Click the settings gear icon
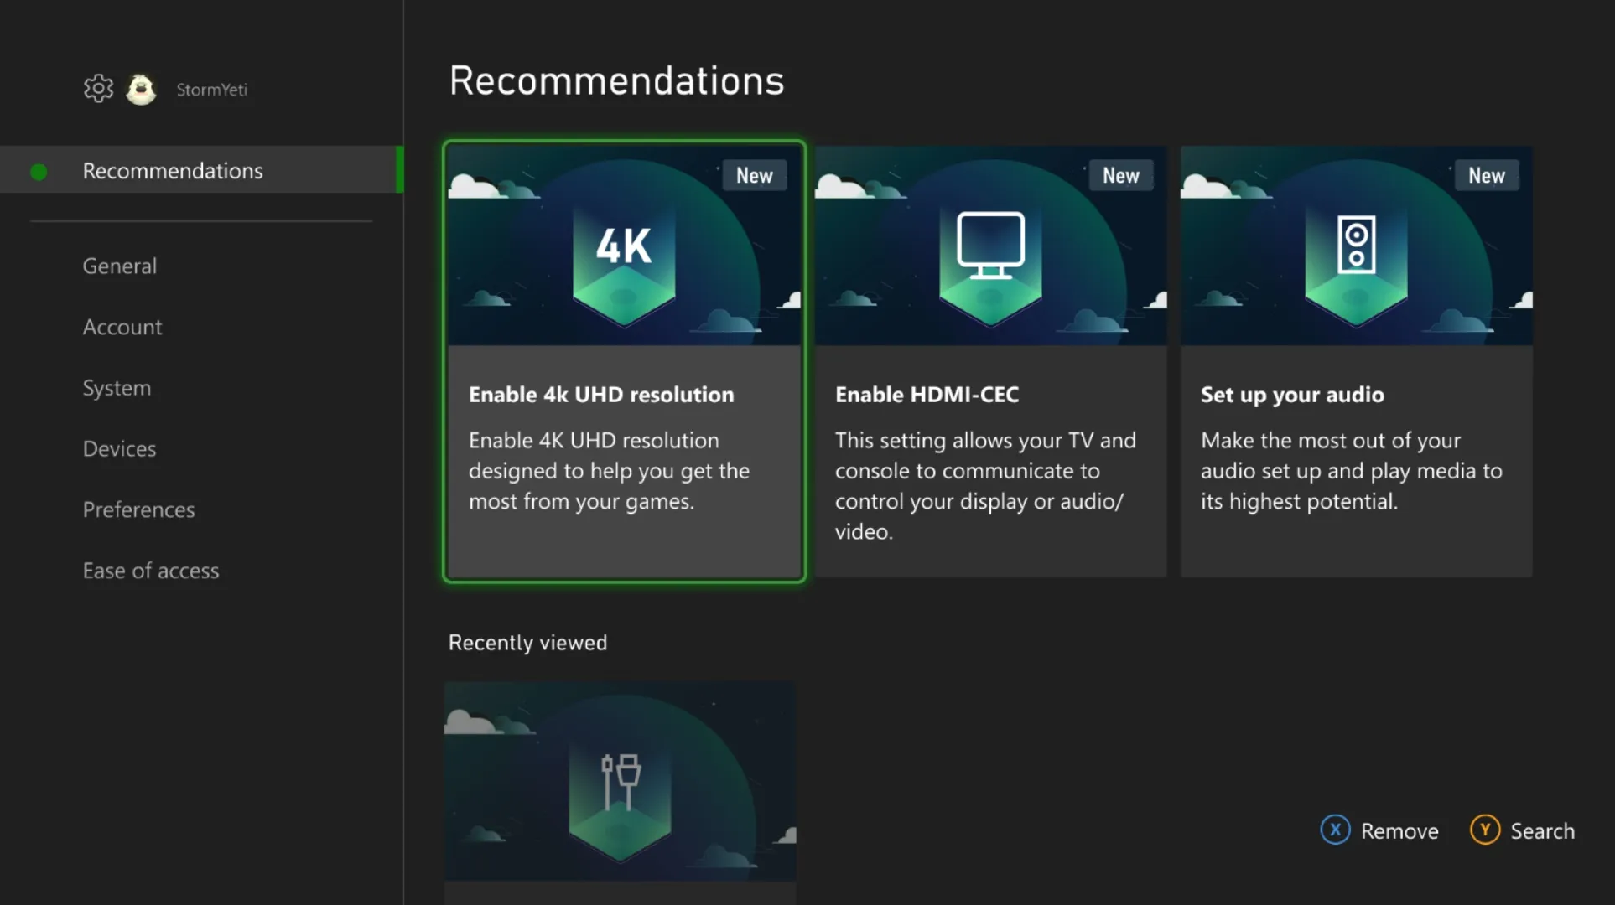Screen dimensions: 1615x905 (x=96, y=88)
